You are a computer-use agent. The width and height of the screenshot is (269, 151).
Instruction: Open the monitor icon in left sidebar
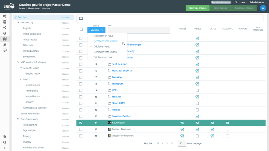tap(5, 50)
